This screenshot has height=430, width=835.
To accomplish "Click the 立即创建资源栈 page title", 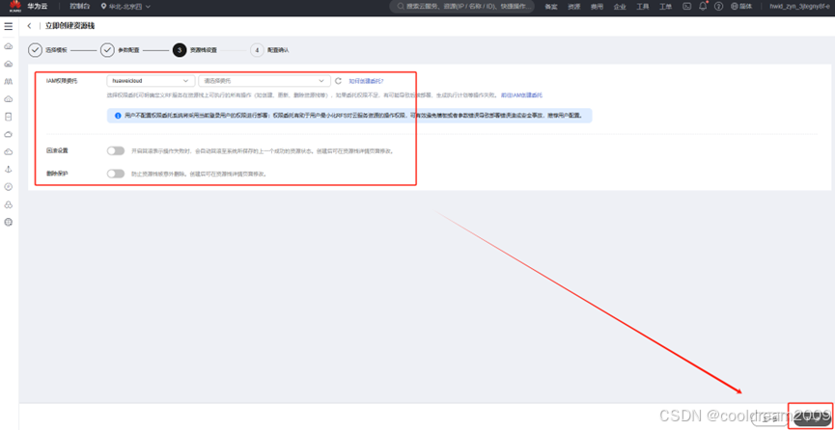I will [70, 26].
